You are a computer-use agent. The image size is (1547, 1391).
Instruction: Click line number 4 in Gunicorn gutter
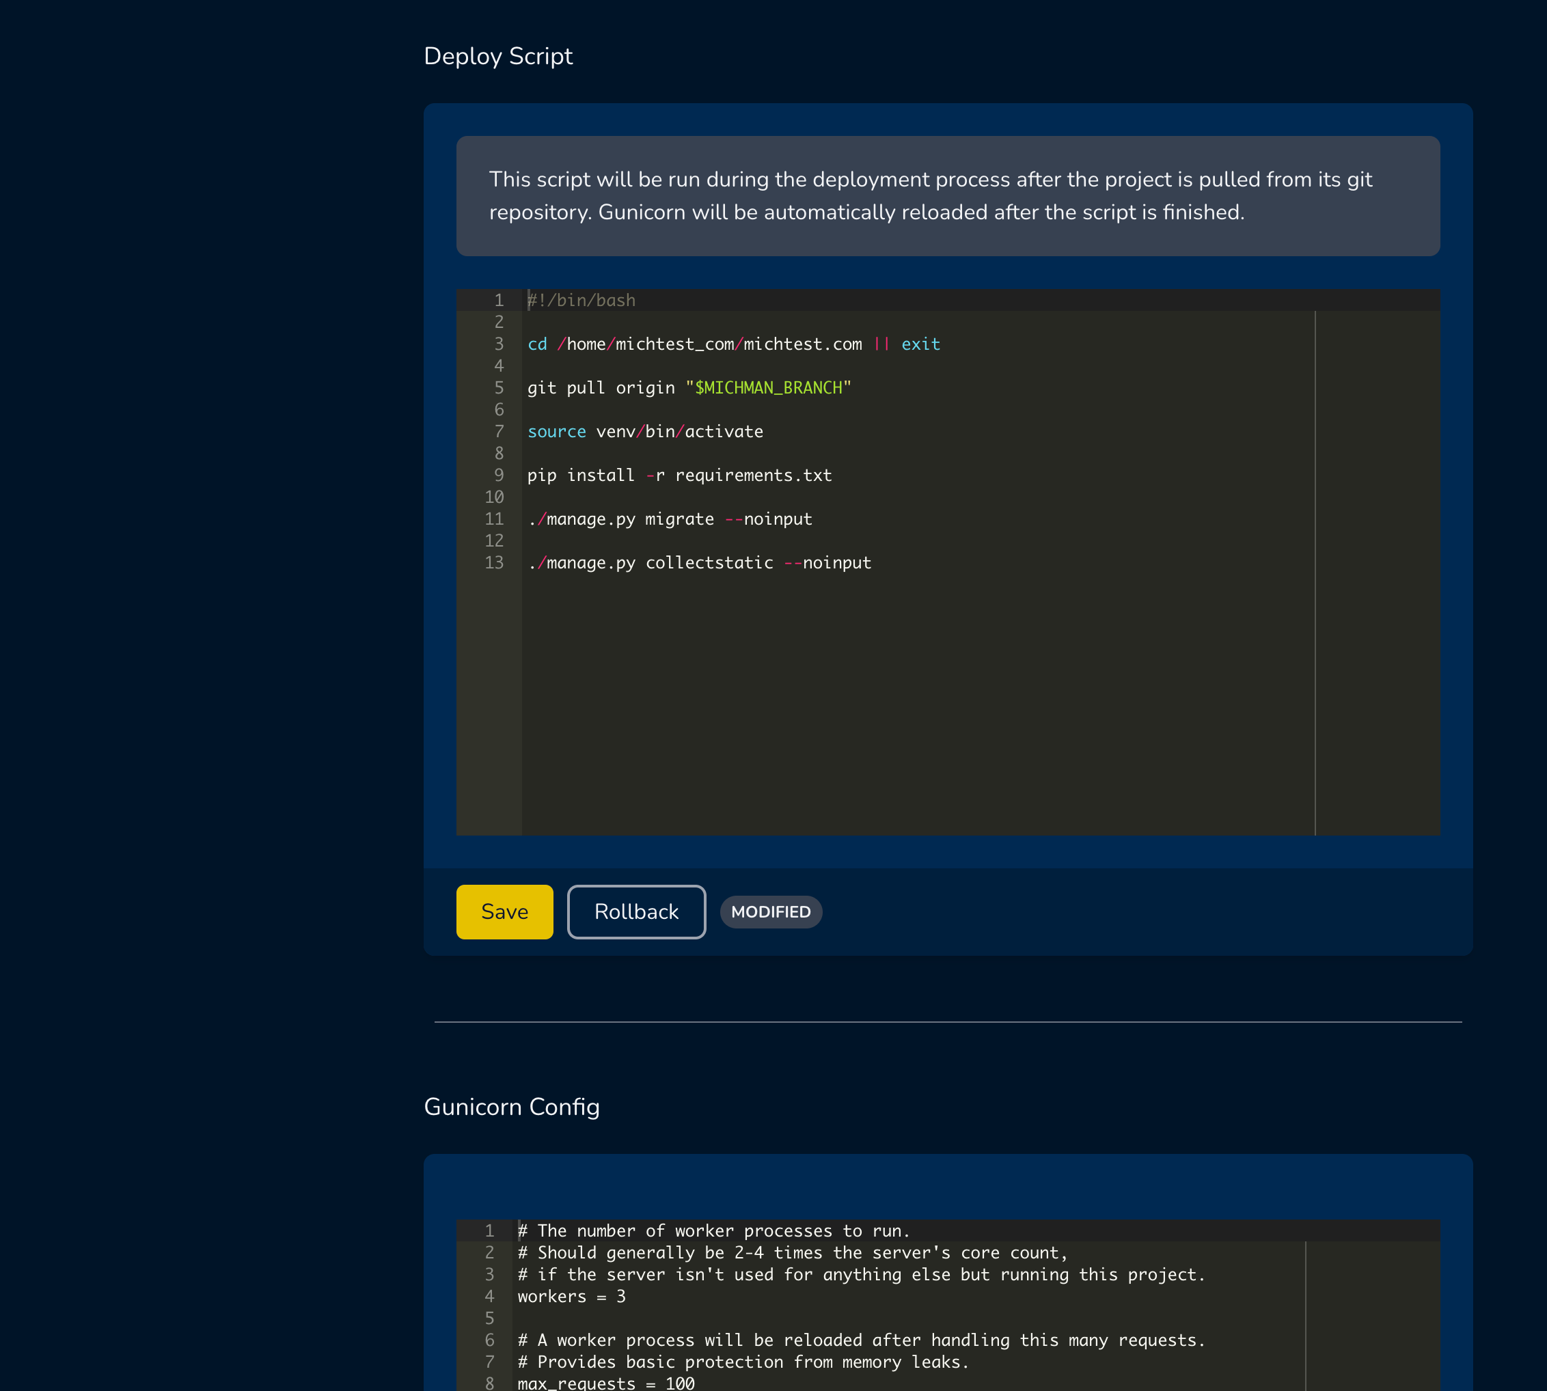click(489, 1297)
